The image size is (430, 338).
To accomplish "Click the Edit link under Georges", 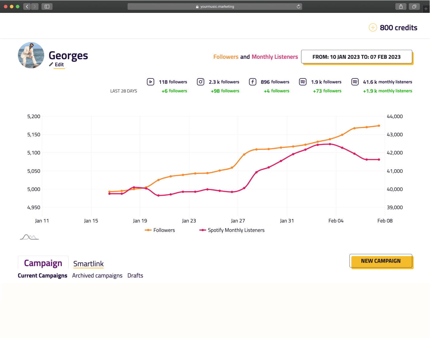I will click(59, 64).
